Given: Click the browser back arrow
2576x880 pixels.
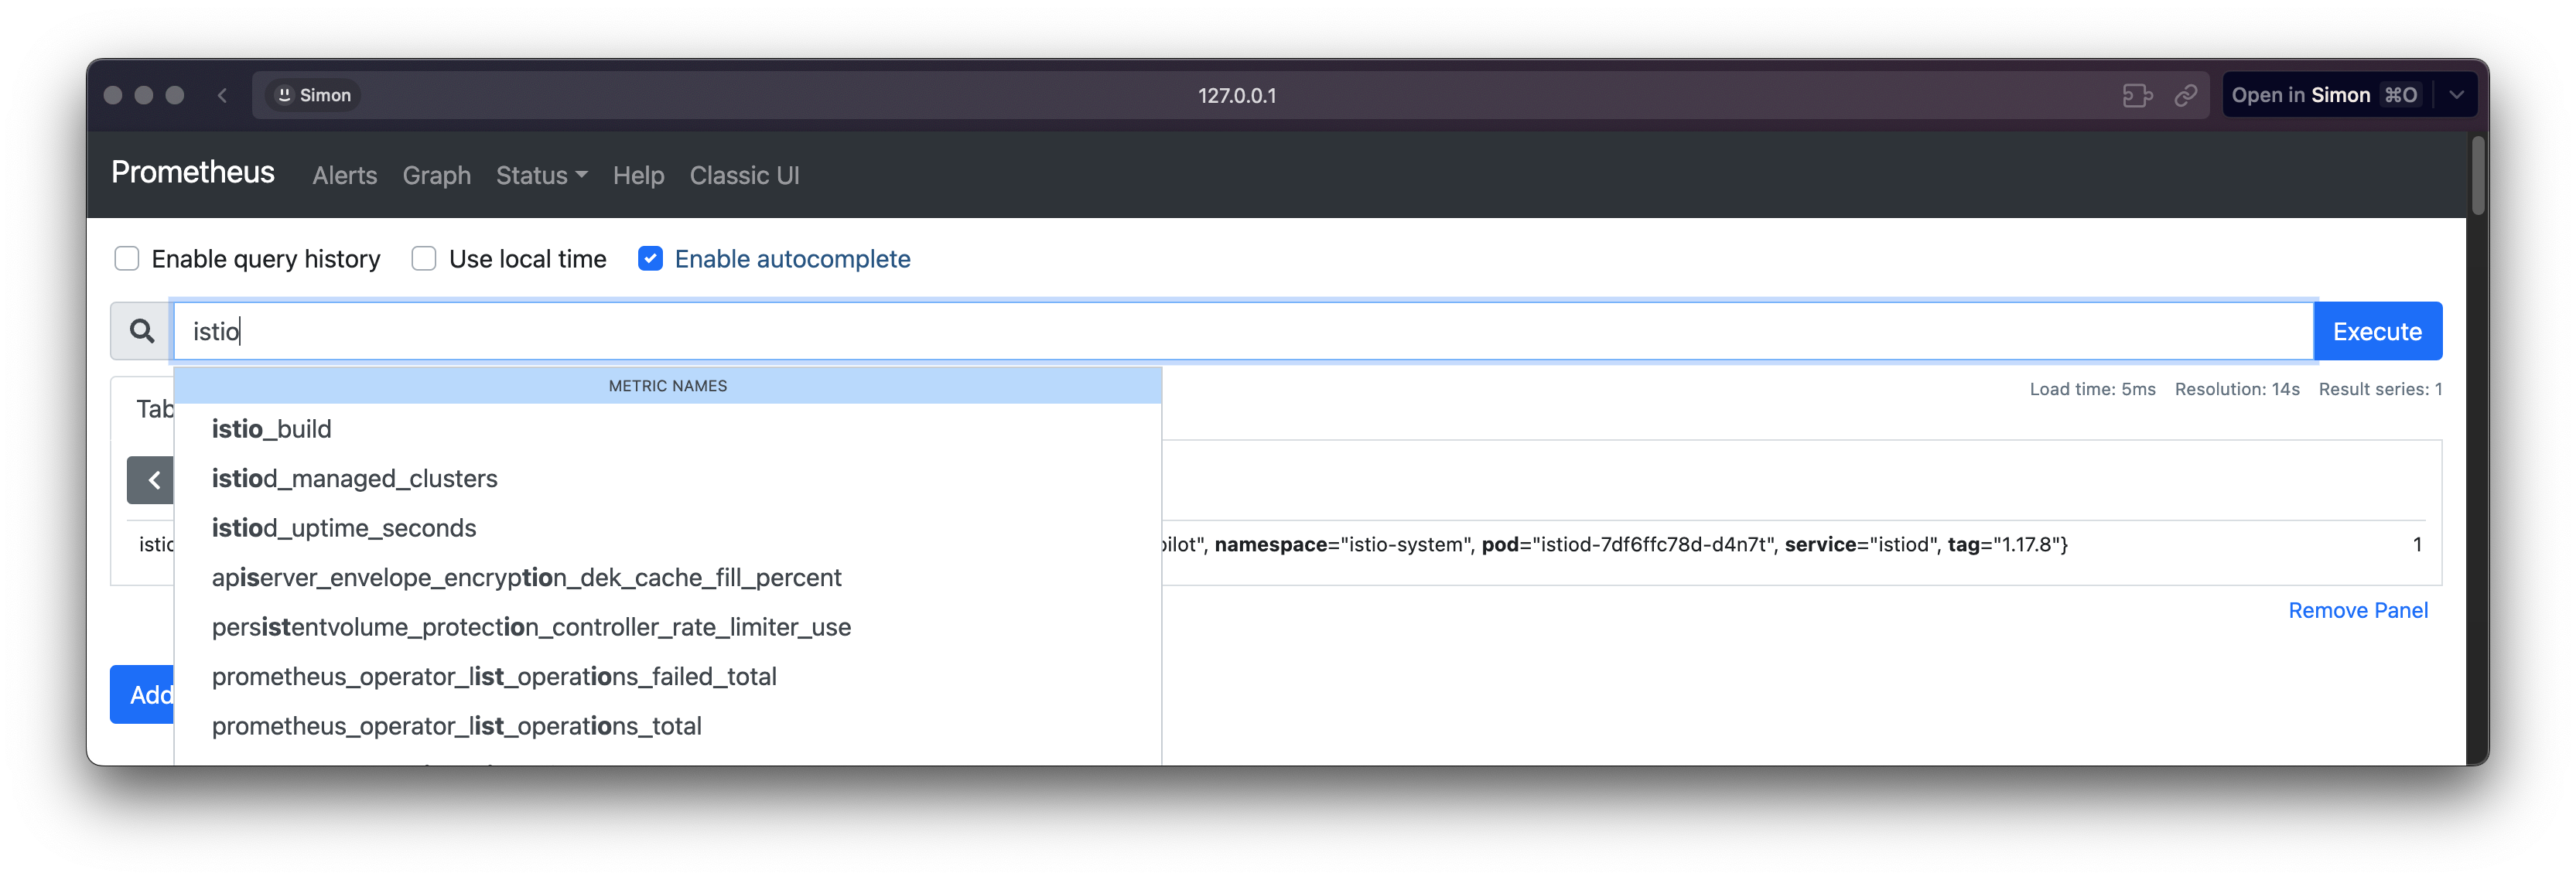Looking at the screenshot, I should pyautogui.click(x=222, y=95).
